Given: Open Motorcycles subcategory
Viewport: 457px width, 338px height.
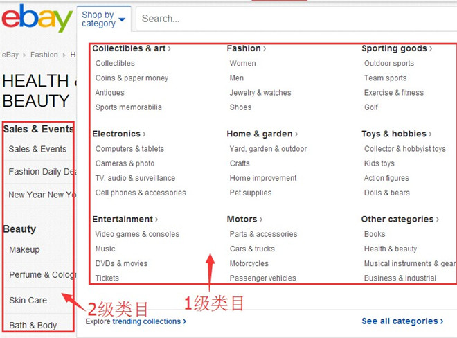Looking at the screenshot, I should pyautogui.click(x=249, y=264).
